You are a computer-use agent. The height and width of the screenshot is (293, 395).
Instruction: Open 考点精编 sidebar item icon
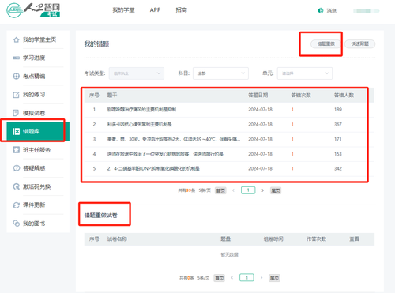click(17, 77)
